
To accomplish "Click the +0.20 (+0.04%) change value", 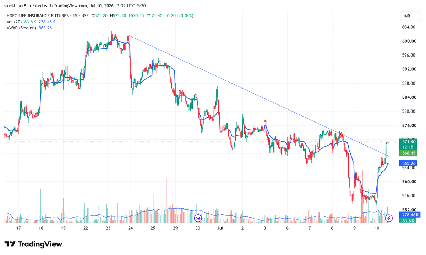I will click(180, 16).
